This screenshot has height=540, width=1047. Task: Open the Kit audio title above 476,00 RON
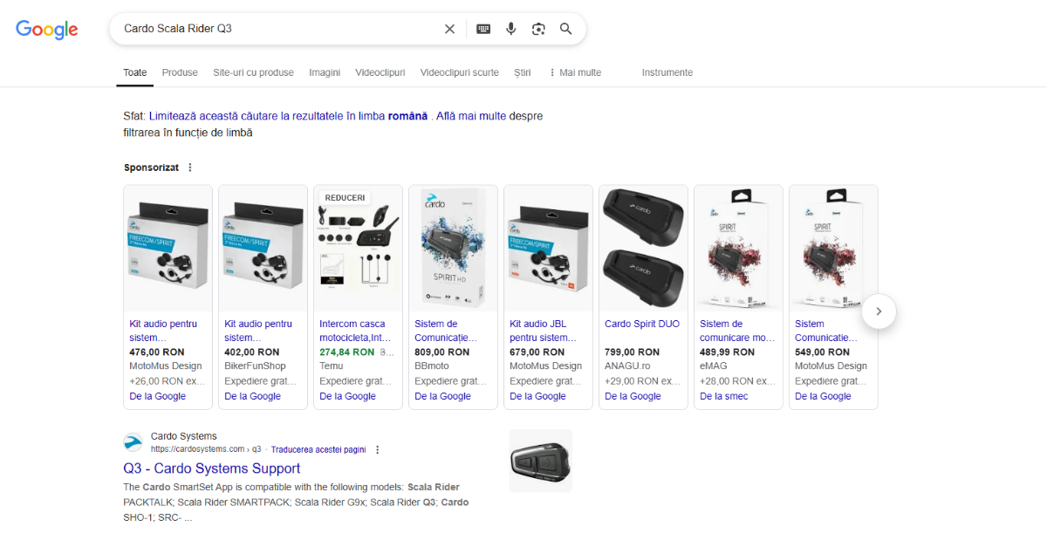click(163, 331)
